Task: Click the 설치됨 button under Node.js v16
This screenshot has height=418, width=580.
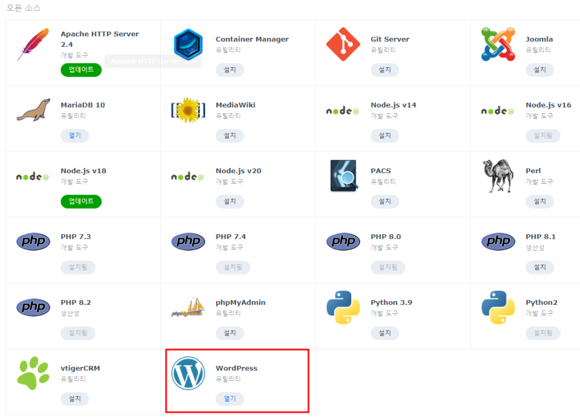Action: (543, 136)
